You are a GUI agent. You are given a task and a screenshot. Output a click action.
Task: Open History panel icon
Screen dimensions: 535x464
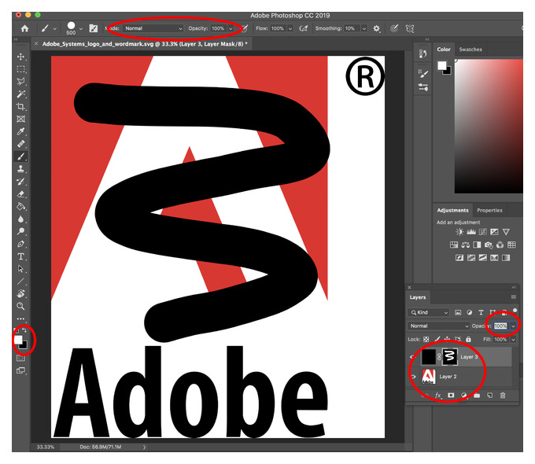tap(422, 53)
